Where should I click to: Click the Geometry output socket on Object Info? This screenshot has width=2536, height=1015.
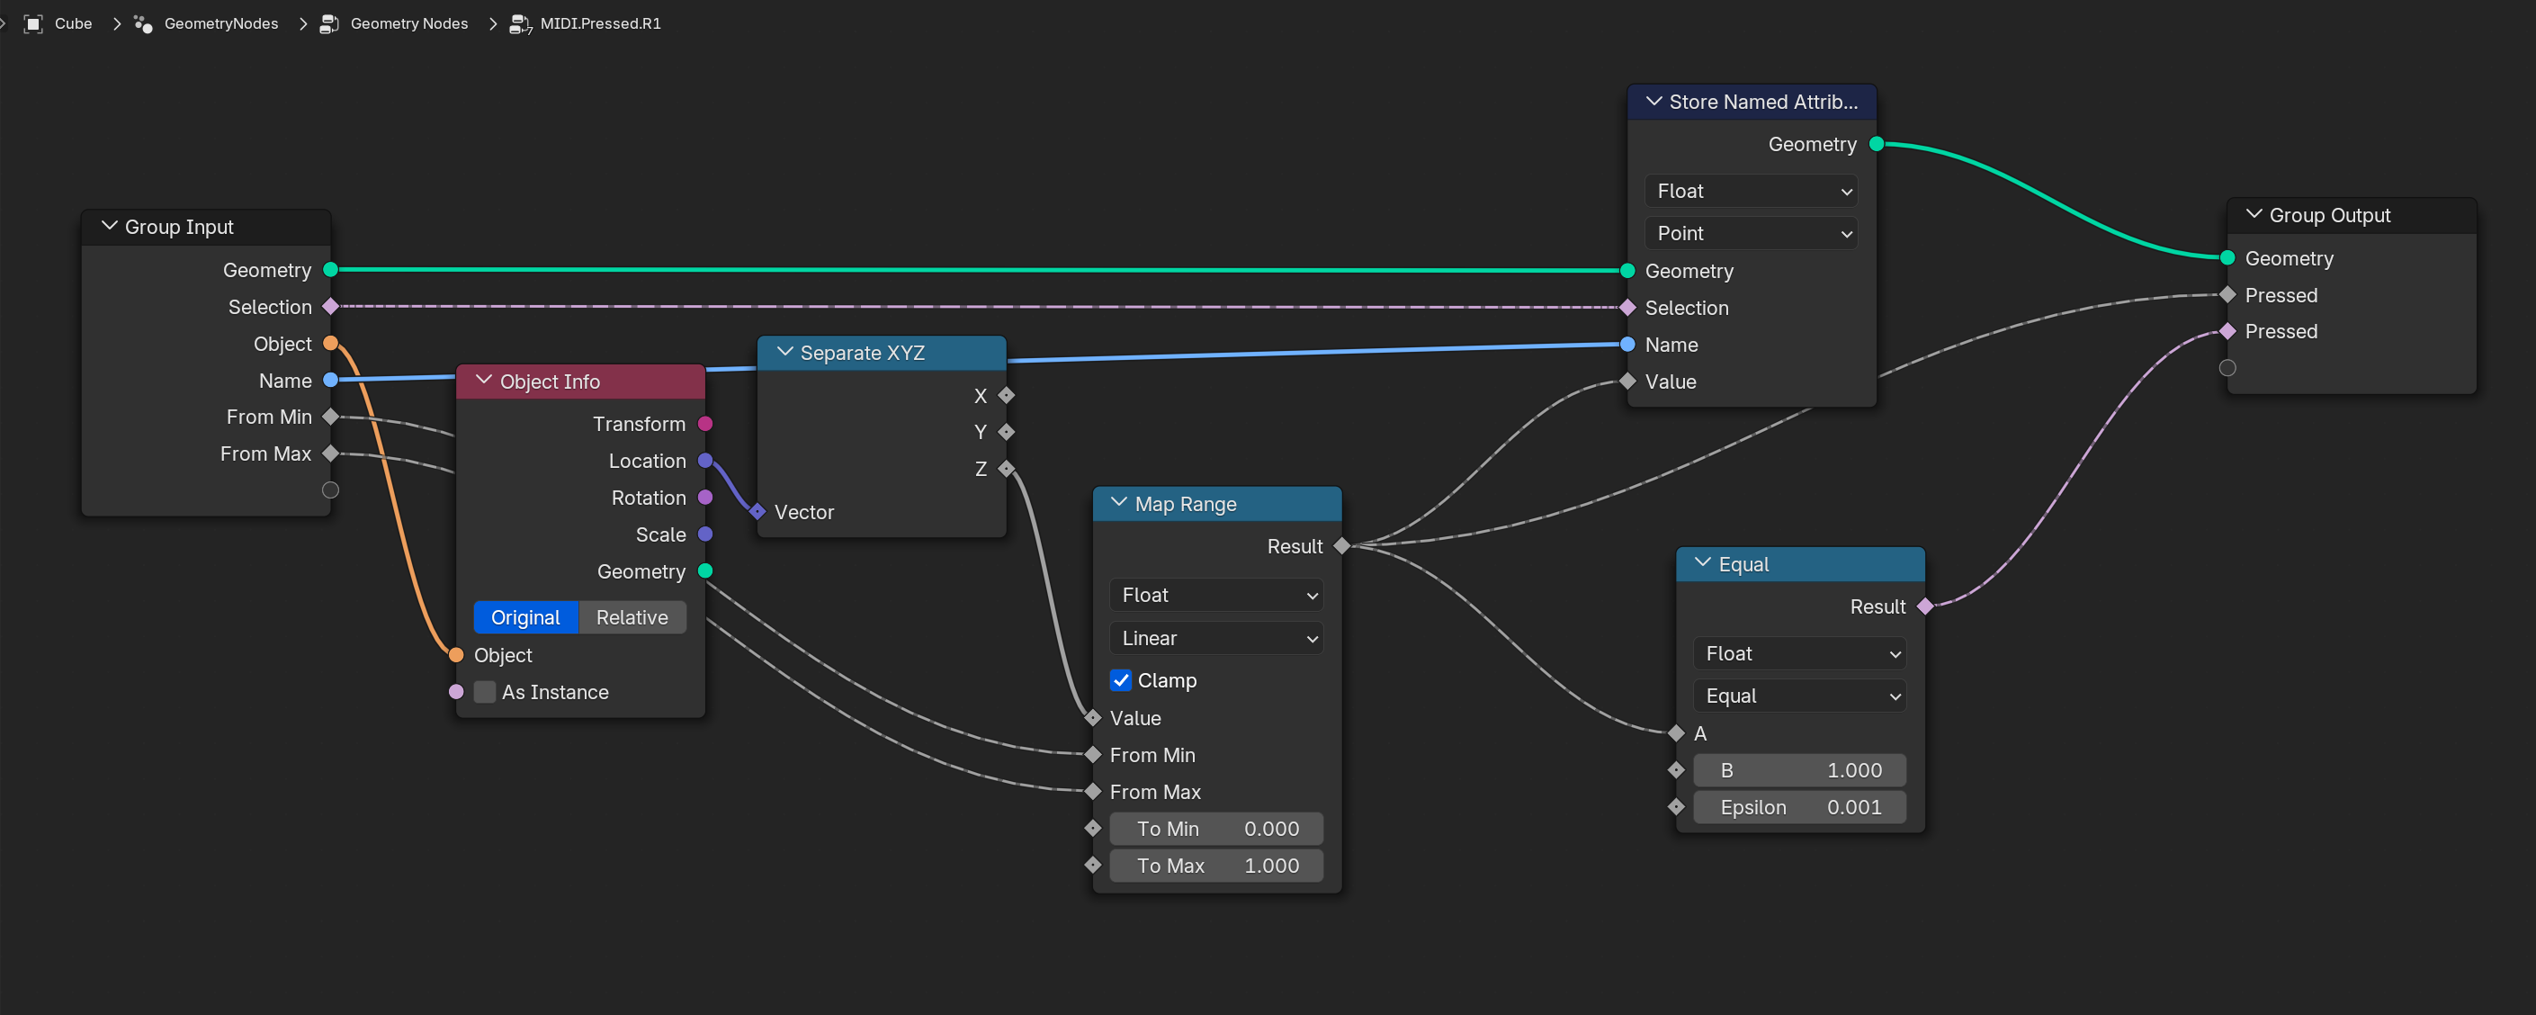tap(705, 571)
